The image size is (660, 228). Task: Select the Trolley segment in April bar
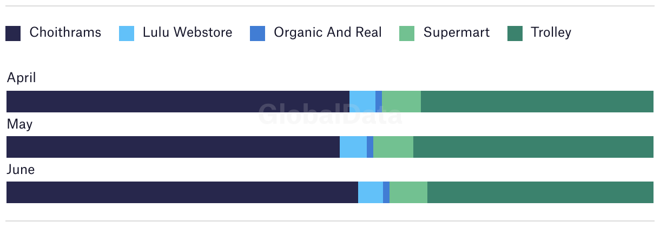[x=537, y=102]
